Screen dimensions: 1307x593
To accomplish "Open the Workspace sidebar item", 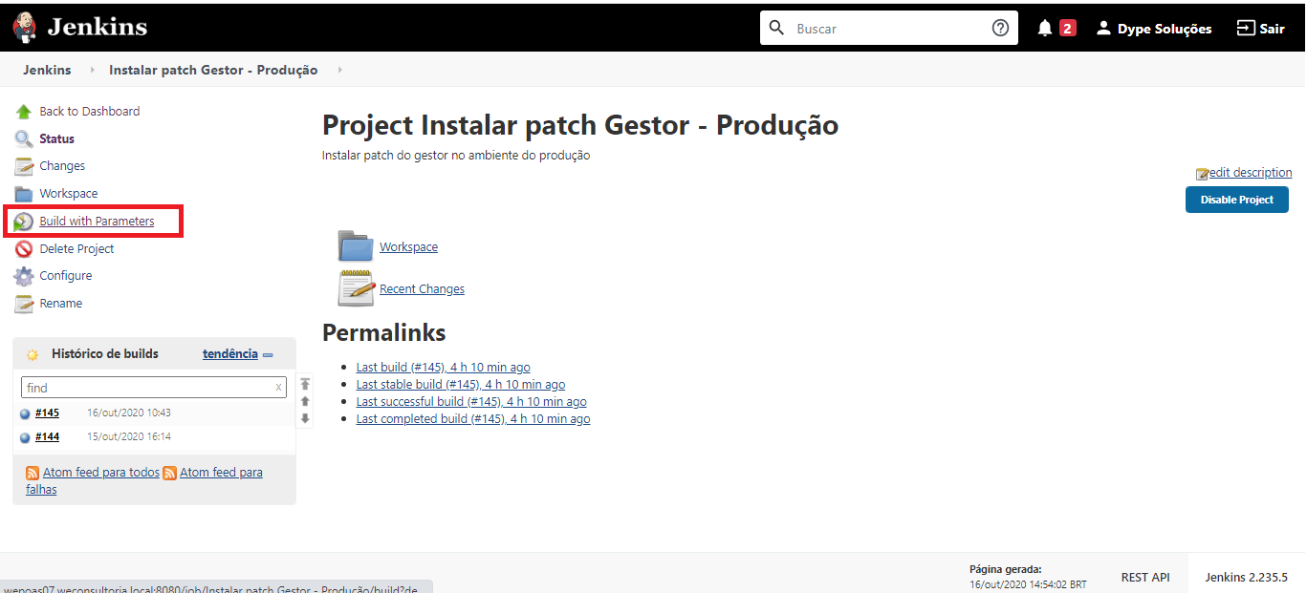I will point(68,194).
